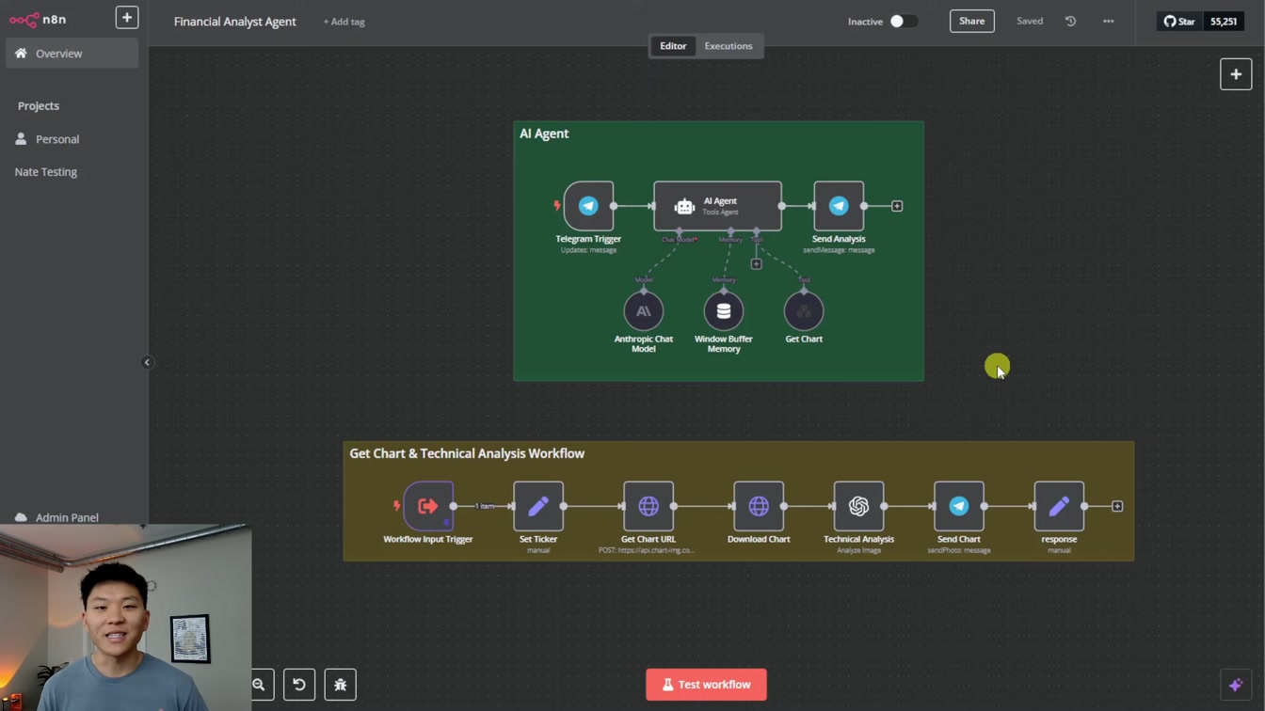Open the Download Chart node
The height and width of the screenshot is (711, 1265).
[x=759, y=506]
